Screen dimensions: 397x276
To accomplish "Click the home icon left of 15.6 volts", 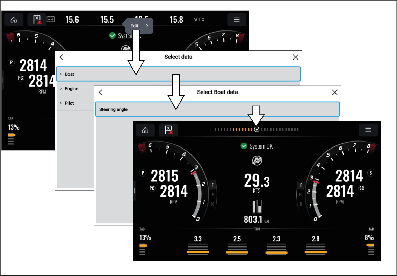I will 14,20.
